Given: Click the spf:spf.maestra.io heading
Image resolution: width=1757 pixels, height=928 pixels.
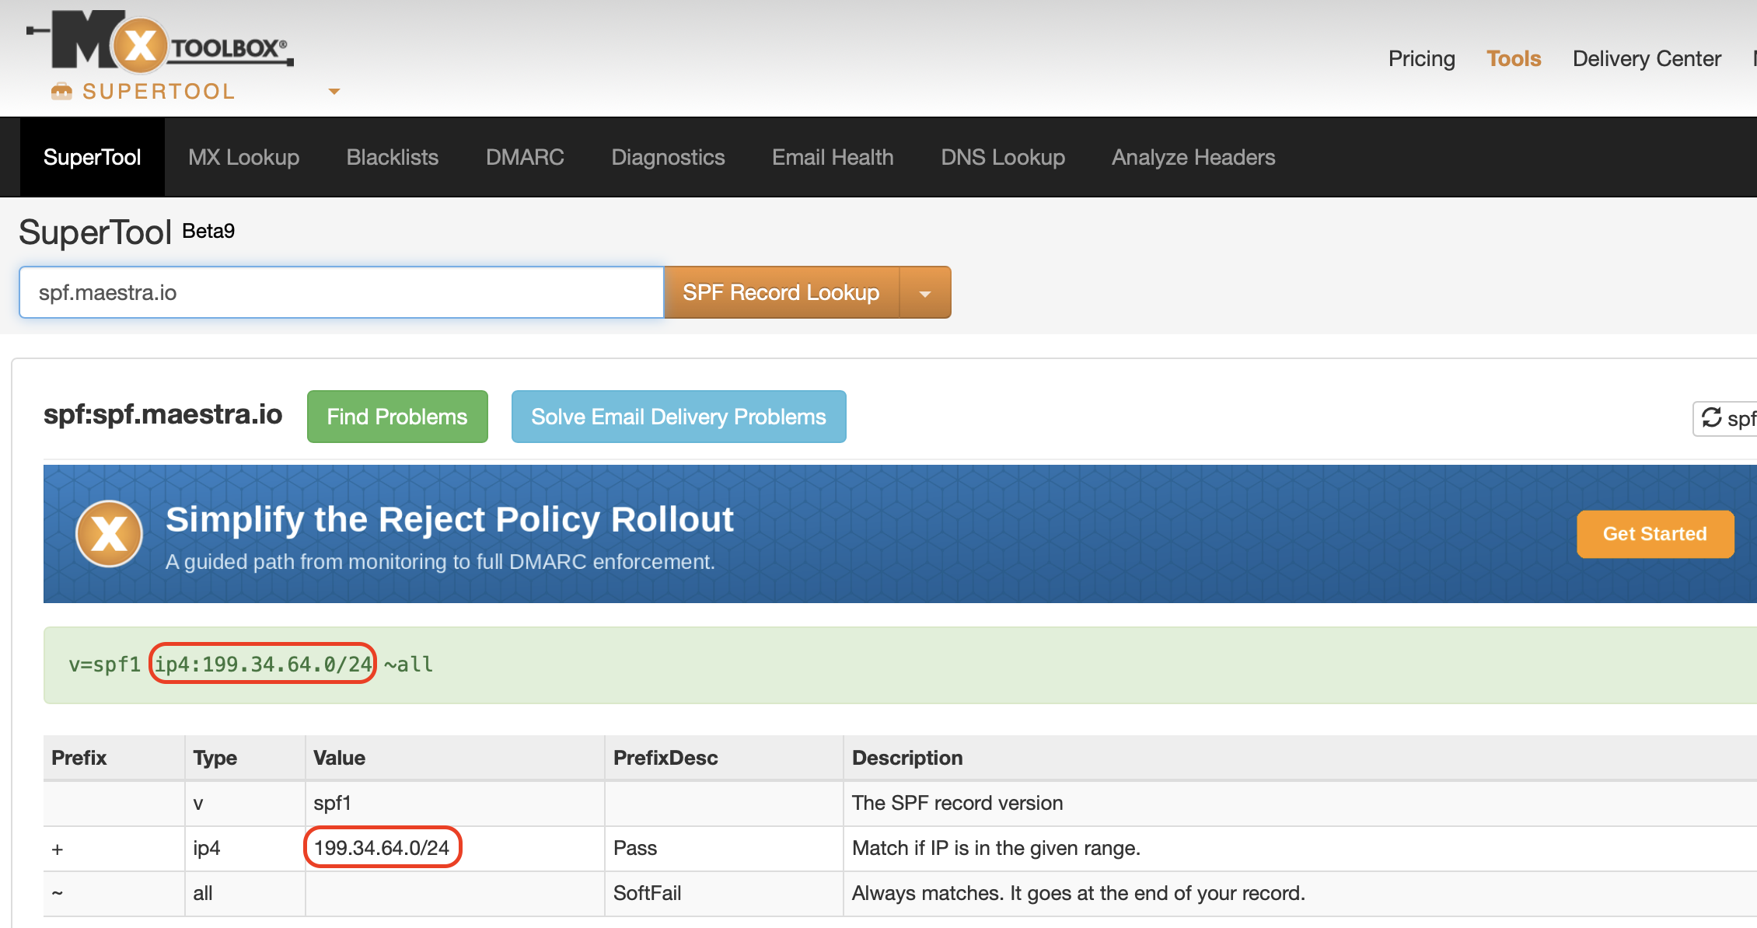Looking at the screenshot, I should point(163,414).
